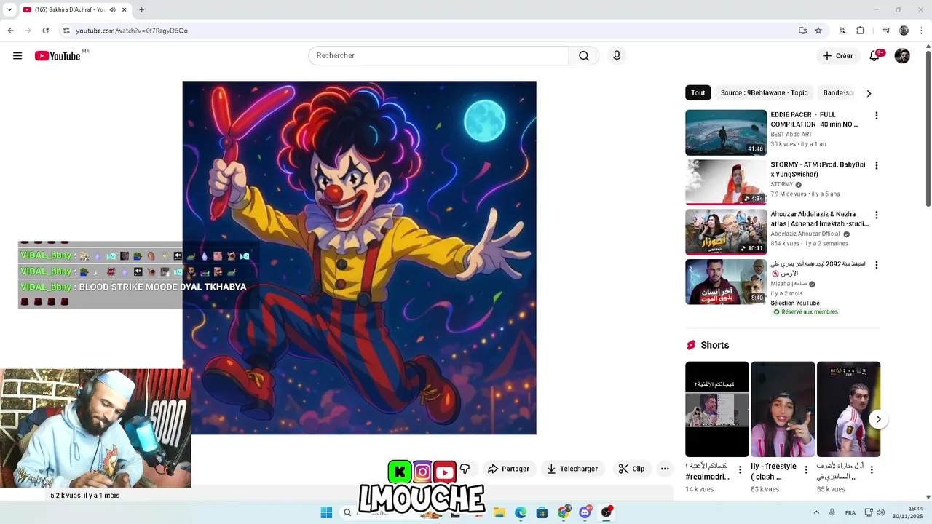Open the Ily - freestyle short
This screenshot has width=932, height=524.
[783, 409]
